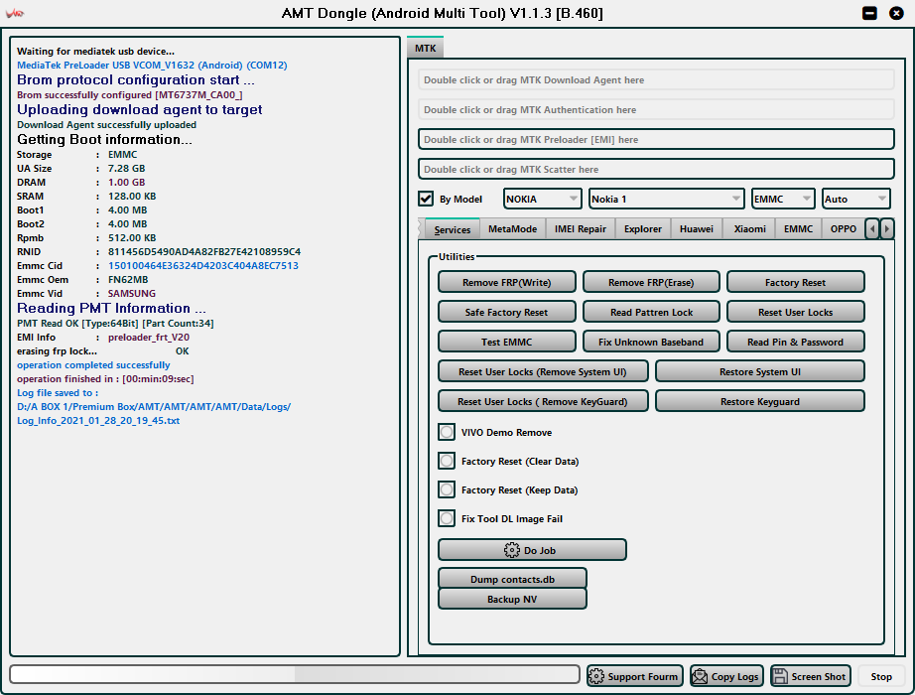Click the AMT logo in title bar
915x695 pixels.
click(15, 13)
